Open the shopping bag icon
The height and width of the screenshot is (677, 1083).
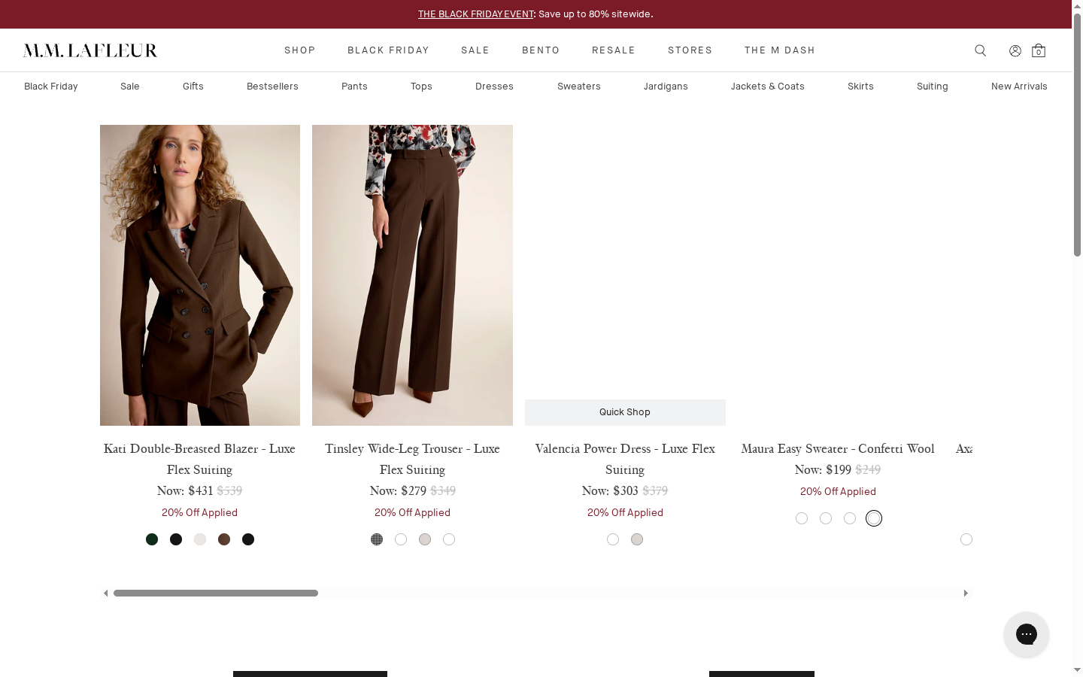(1039, 51)
